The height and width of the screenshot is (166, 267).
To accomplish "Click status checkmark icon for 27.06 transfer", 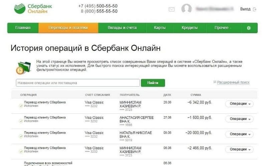I will (x=21, y=121).
